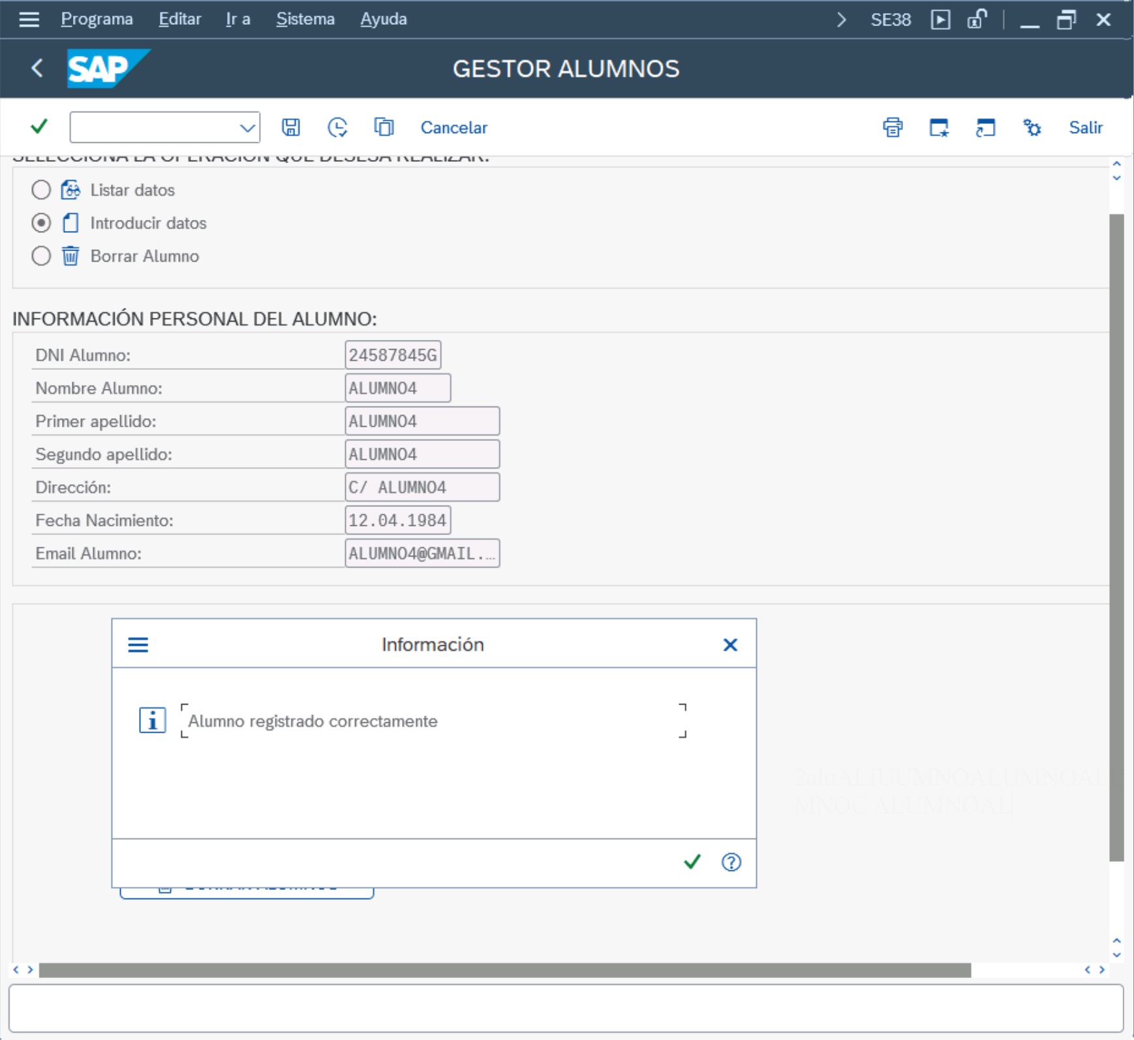Click the clock execute-in-background icon

click(x=337, y=127)
